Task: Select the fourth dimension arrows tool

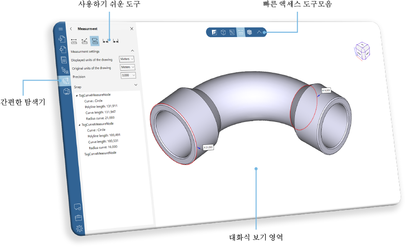Action: (106, 41)
